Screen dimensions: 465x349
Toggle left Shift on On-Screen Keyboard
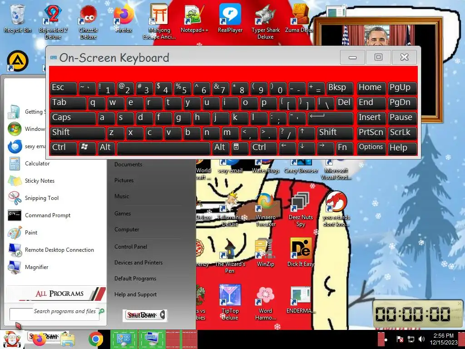tap(78, 133)
